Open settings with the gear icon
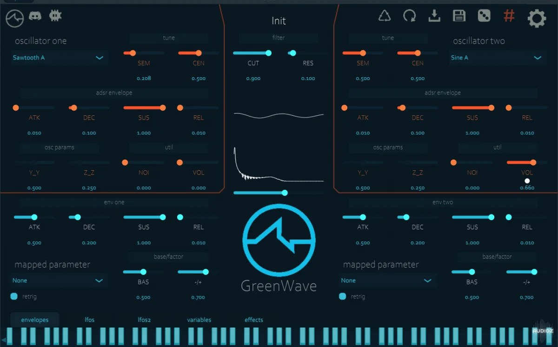Viewport: 558px width, 347px height. pos(537,19)
